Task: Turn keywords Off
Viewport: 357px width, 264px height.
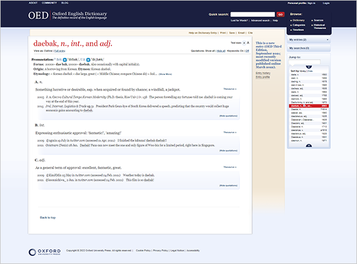Action: (247, 51)
